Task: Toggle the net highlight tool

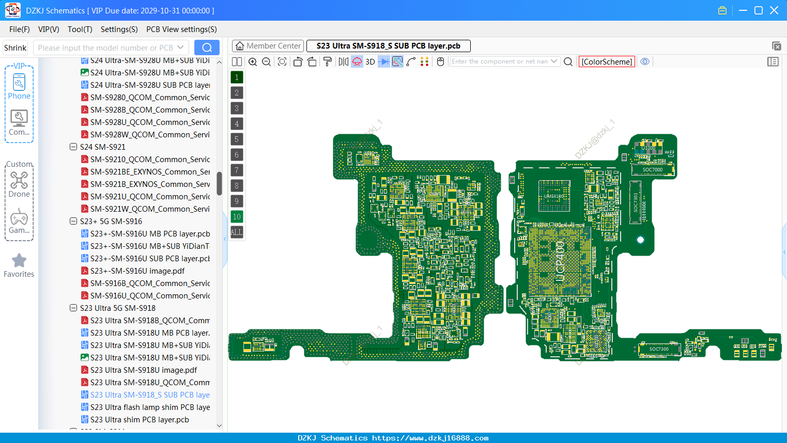Action: [397, 61]
